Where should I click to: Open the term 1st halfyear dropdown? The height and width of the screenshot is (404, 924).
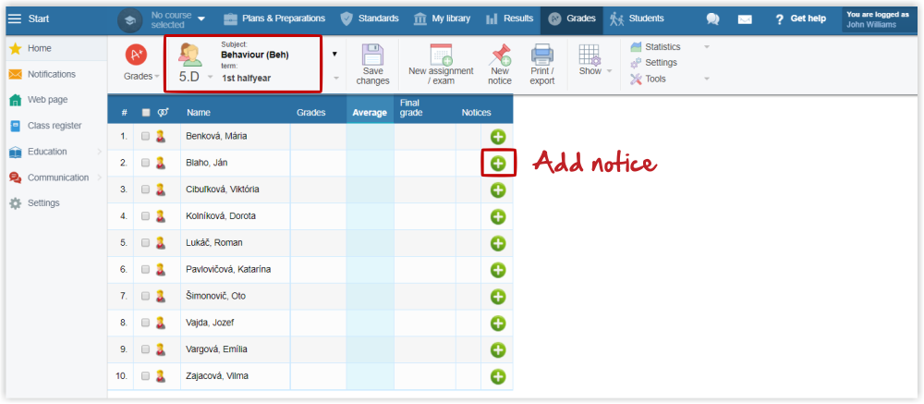pos(336,78)
